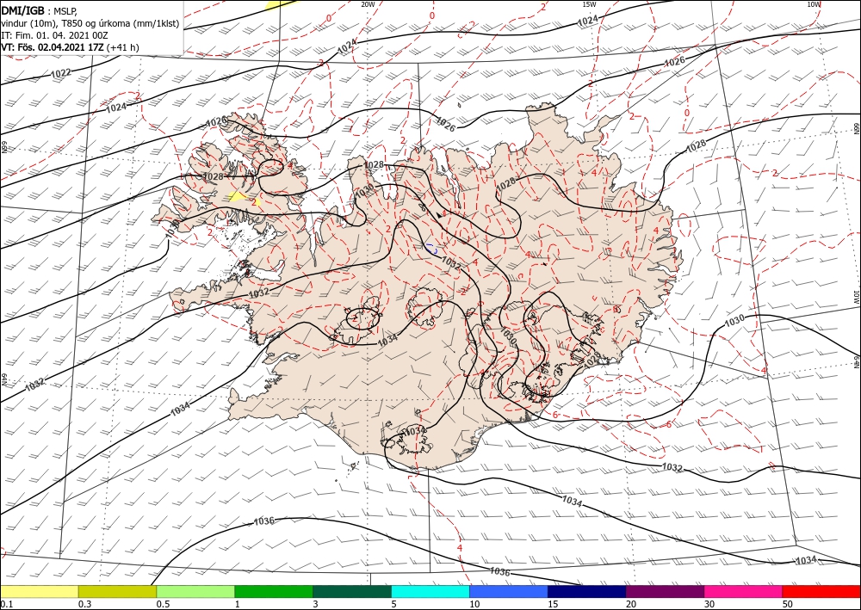The width and height of the screenshot is (861, 610).
Task: Click the purple 20–30 legend swatch
Action: pos(665,591)
